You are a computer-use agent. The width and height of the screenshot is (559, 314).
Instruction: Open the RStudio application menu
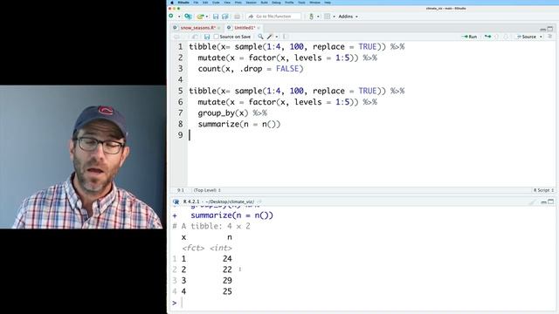click(x=183, y=3)
